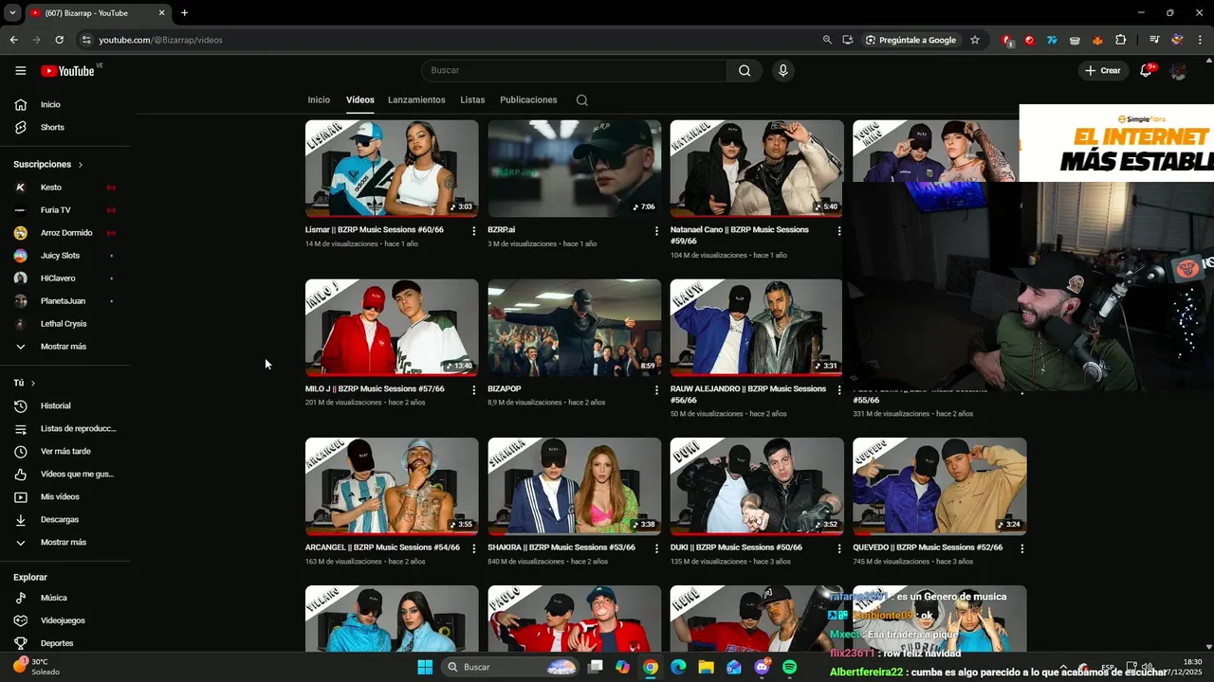
Task: Open the options menu for QUEVEDO video
Action: click(1021, 548)
